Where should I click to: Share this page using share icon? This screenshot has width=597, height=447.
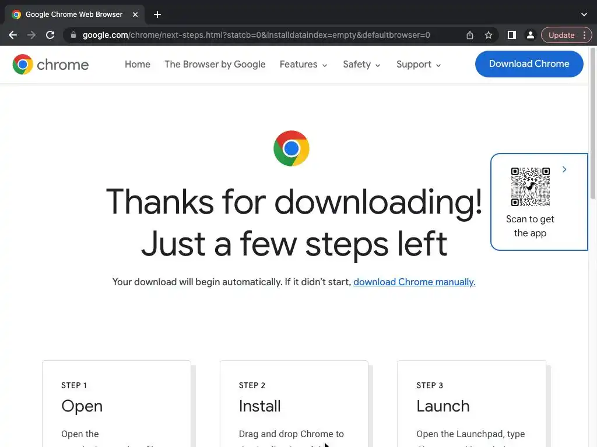[x=470, y=35]
